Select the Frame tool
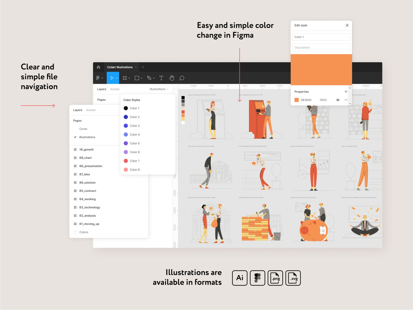413x310 pixels. tap(125, 78)
